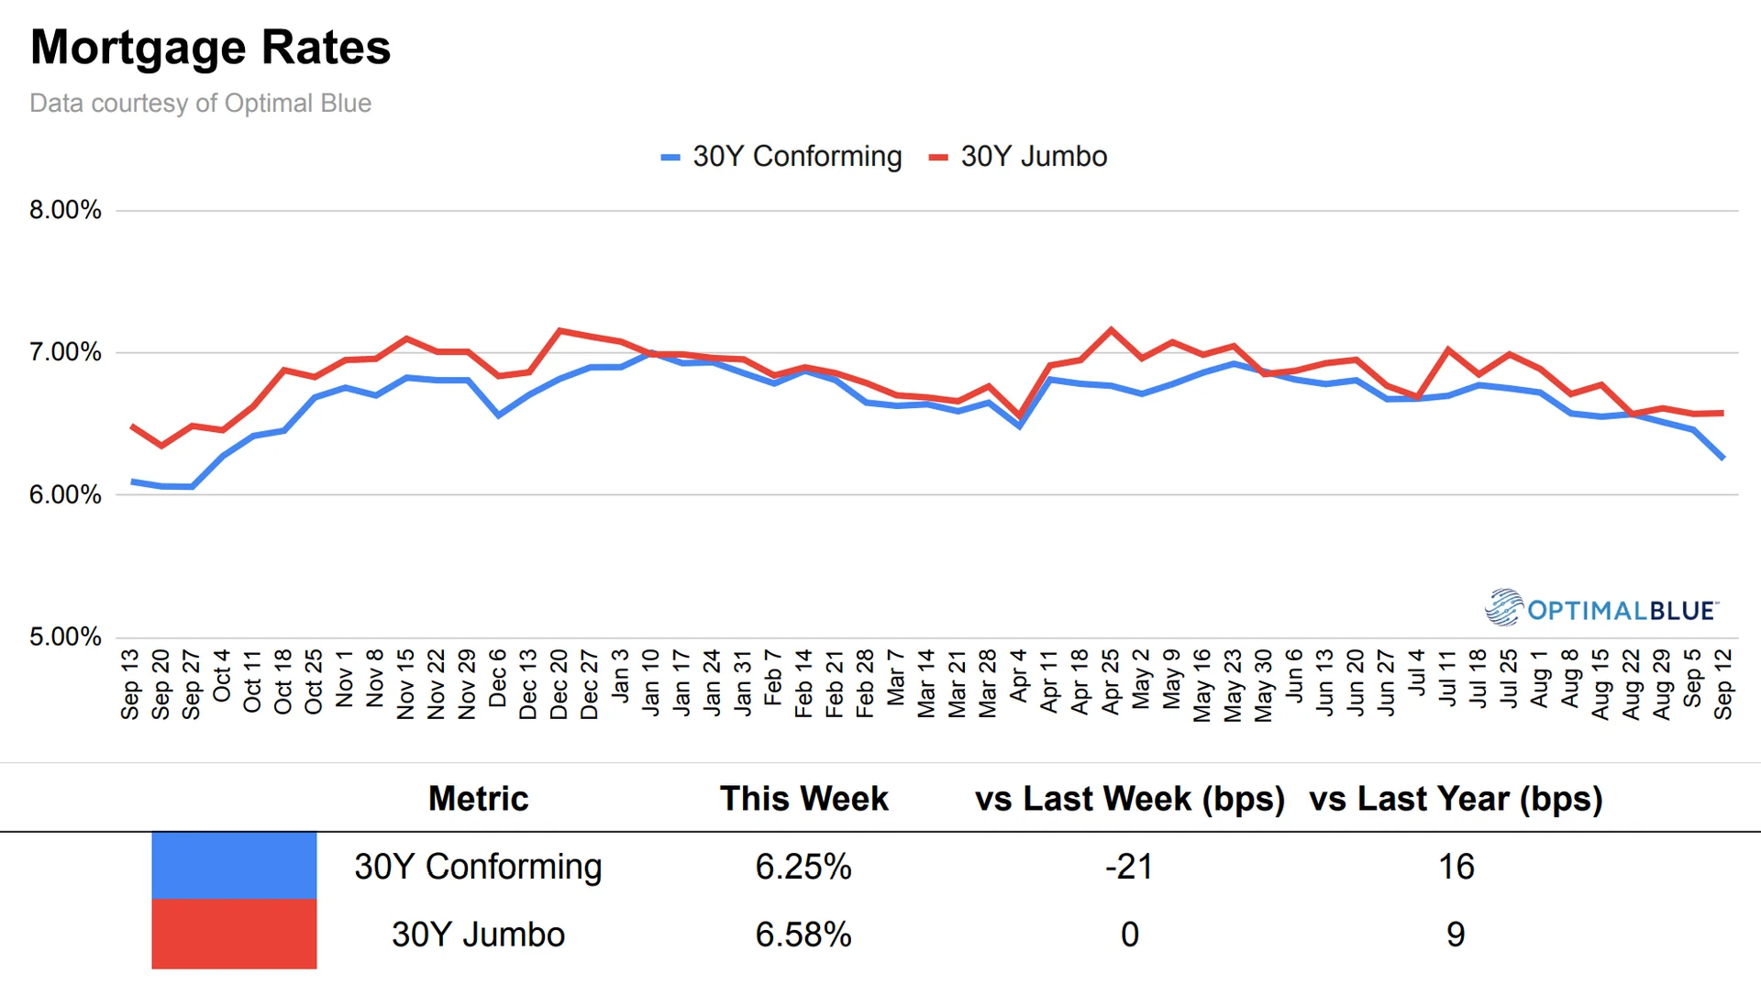The image size is (1761, 985).
Task: Click the red 30Y Jumbo legend marker
Action: tap(937, 158)
